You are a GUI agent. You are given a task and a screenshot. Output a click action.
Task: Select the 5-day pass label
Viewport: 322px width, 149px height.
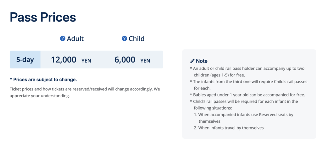[25, 60]
